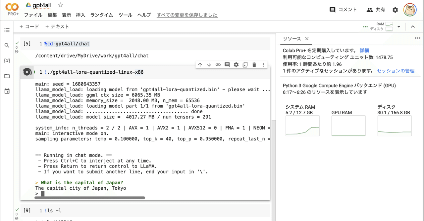Open the 詳細 link
424x221 pixels.
point(364,51)
